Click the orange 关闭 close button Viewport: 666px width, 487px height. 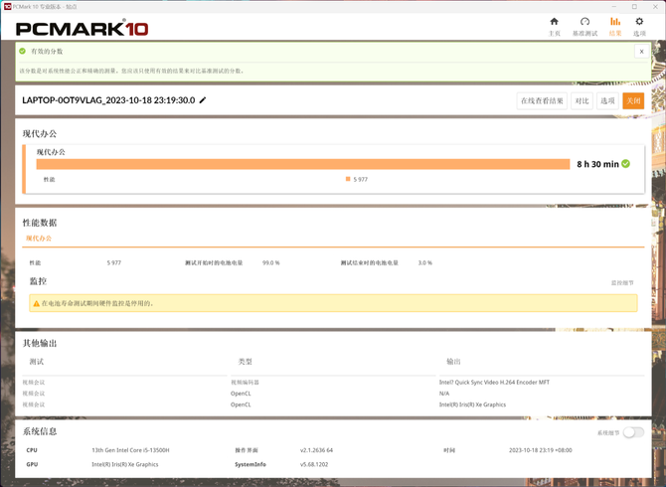(x=633, y=101)
